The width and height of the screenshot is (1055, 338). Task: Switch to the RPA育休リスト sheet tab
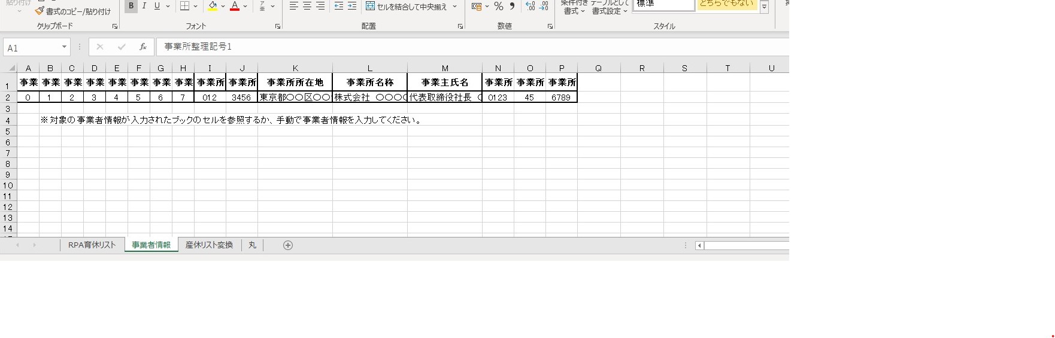pyautogui.click(x=92, y=245)
